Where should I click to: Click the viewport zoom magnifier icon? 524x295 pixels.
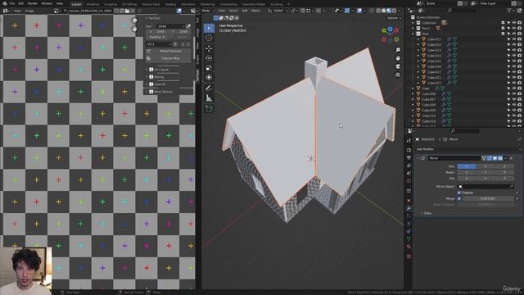398,50
